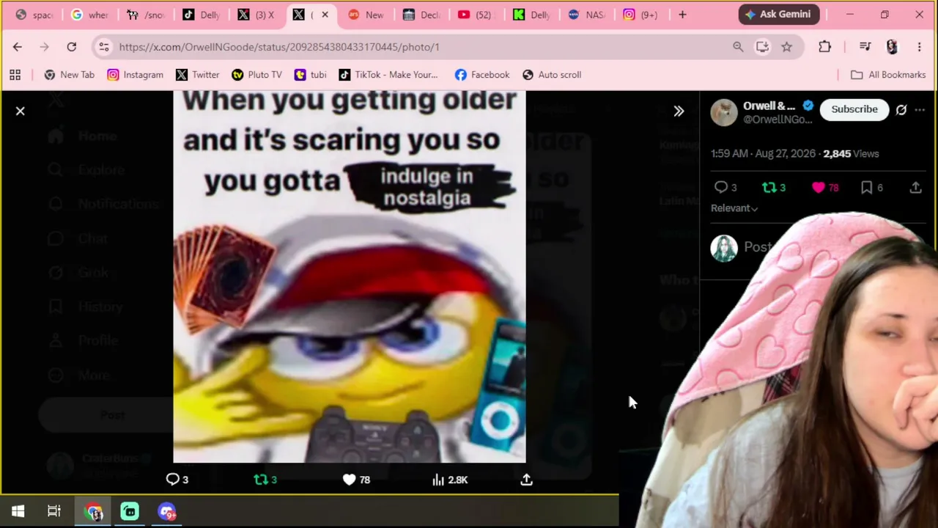Image resolution: width=938 pixels, height=528 pixels.
Task: Open the Twitter bookmark
Action: point(197,75)
